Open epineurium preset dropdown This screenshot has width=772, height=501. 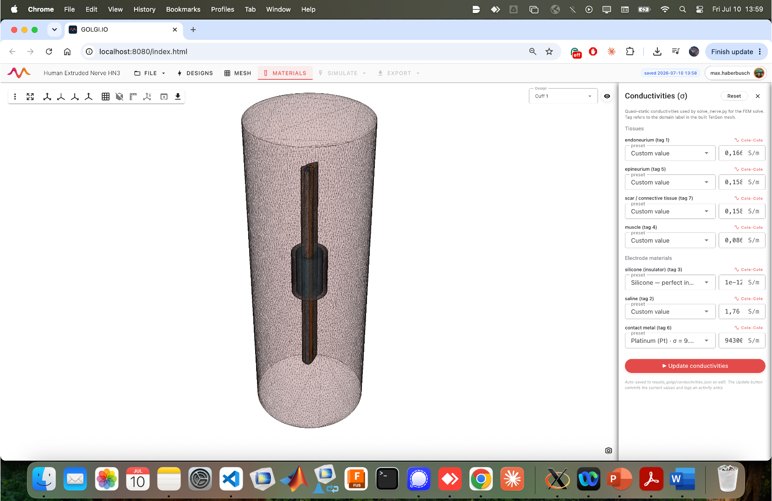point(670,182)
